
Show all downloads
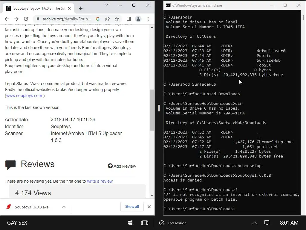pyautogui.click(x=132, y=207)
